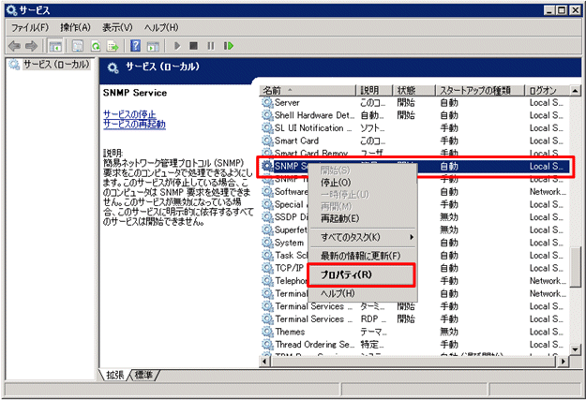Choose 再起動(E) from the context menu
The image size is (586, 400).
339,218
